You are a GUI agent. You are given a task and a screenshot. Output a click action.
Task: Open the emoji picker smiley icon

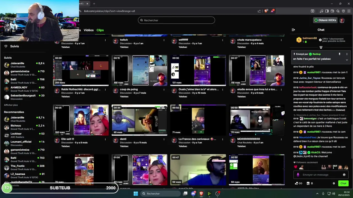(344, 175)
